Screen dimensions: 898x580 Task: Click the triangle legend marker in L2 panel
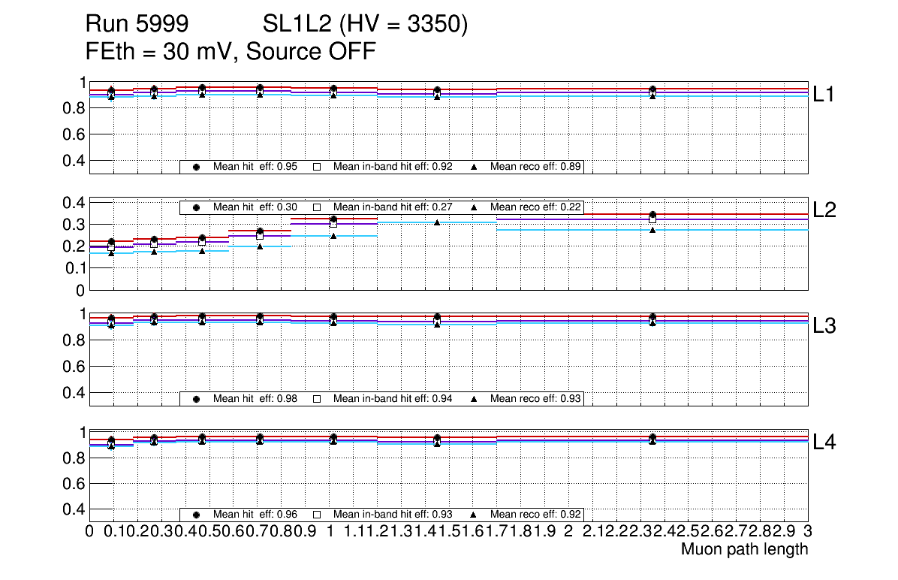[x=475, y=207]
